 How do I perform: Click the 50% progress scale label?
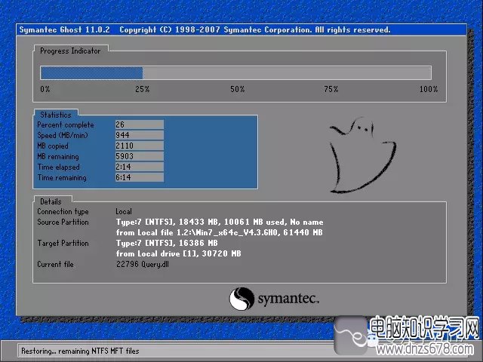[238, 89]
